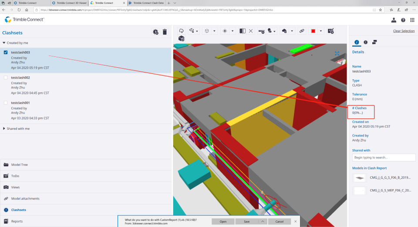Uncheck the testclash003 checkbox
418x227 pixels.
[6, 53]
